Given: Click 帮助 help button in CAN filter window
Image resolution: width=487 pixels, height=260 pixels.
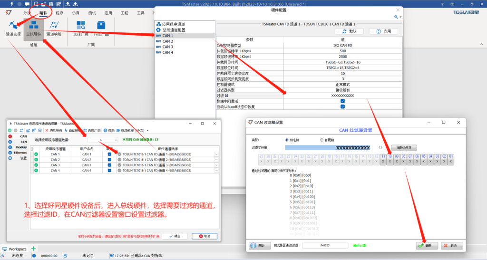Looking at the screenshot, I should click(260, 245).
